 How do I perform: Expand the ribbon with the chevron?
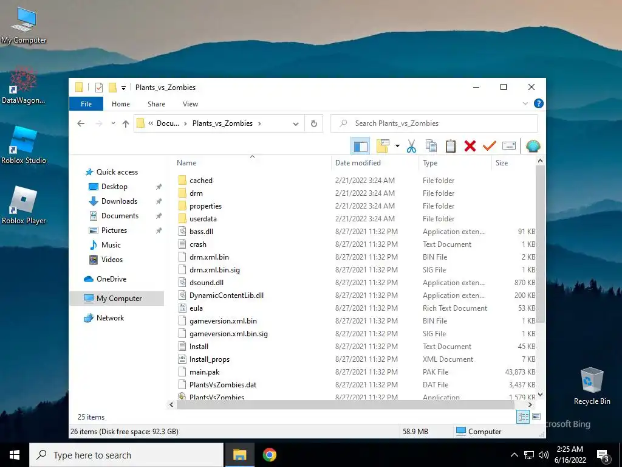coord(525,103)
